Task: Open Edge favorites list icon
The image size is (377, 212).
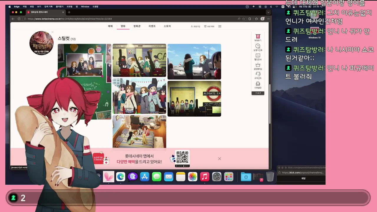Action: (256, 19)
